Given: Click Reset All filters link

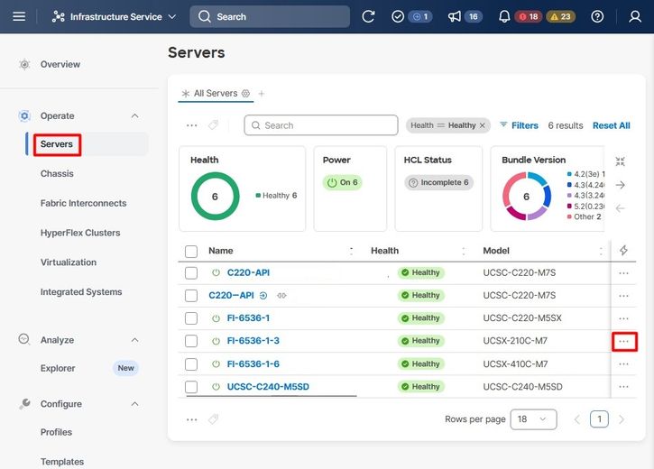Looking at the screenshot, I should [611, 125].
